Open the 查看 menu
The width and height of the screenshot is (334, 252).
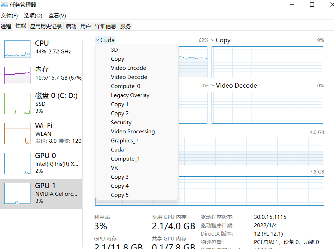[x=57, y=16]
